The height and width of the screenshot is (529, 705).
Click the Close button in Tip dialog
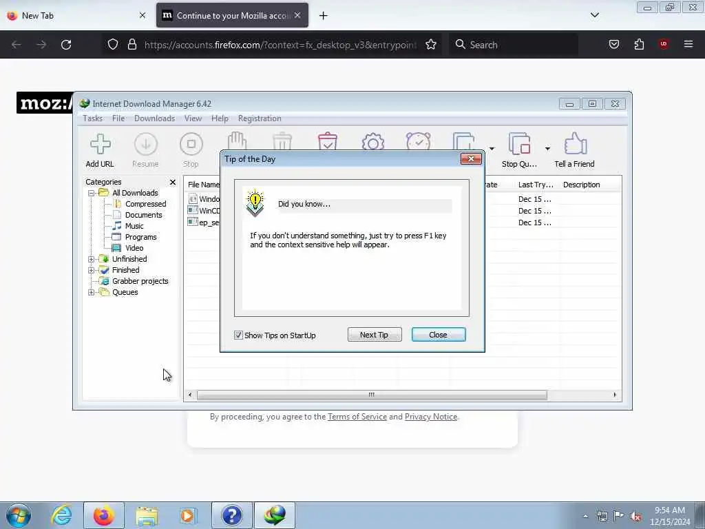[x=439, y=335]
